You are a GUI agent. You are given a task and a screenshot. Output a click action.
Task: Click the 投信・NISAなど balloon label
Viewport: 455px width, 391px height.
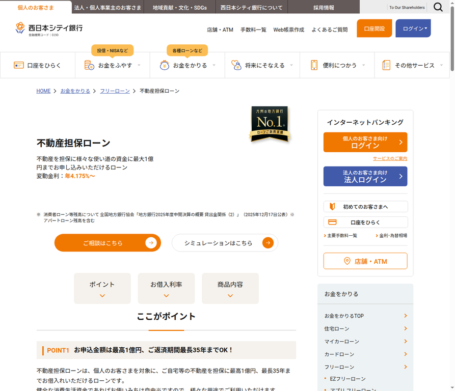(x=112, y=50)
